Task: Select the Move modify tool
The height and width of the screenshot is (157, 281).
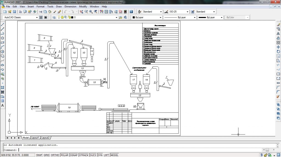Action: click(x=278, y=47)
